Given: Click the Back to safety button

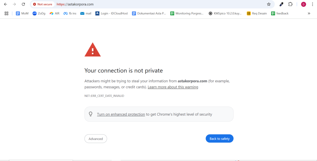Looking at the screenshot, I should click(x=219, y=139).
